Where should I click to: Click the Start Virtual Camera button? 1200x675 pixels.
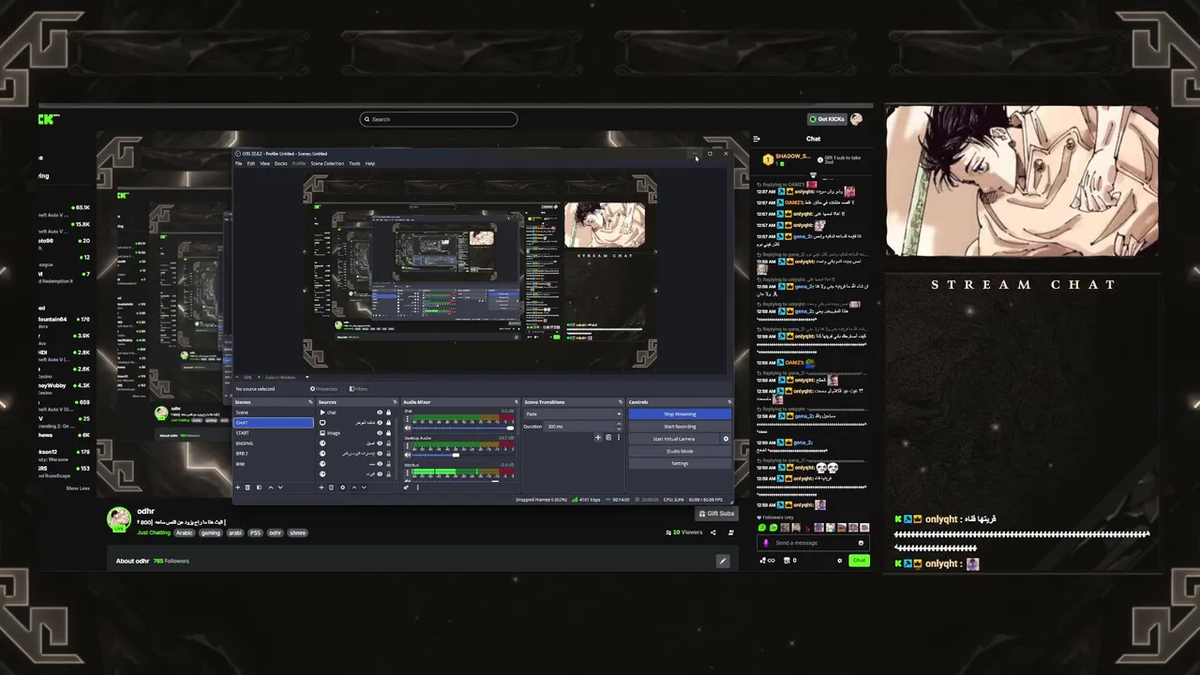click(x=674, y=439)
